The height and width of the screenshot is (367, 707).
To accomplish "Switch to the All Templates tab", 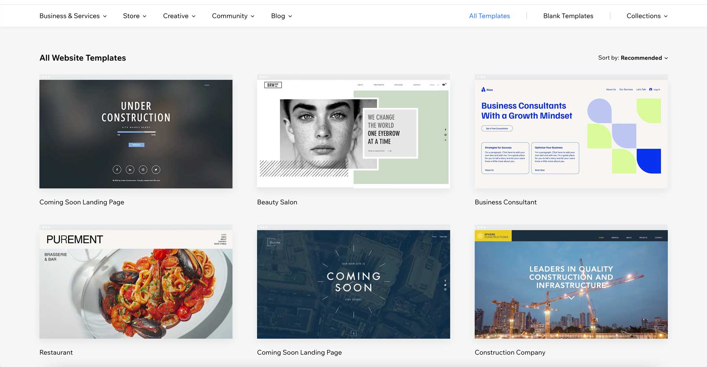I will point(489,16).
